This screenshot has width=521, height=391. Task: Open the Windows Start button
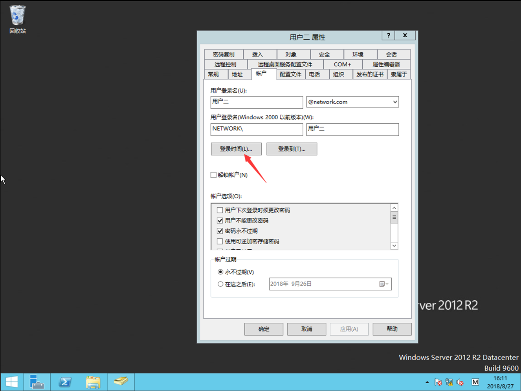point(12,382)
